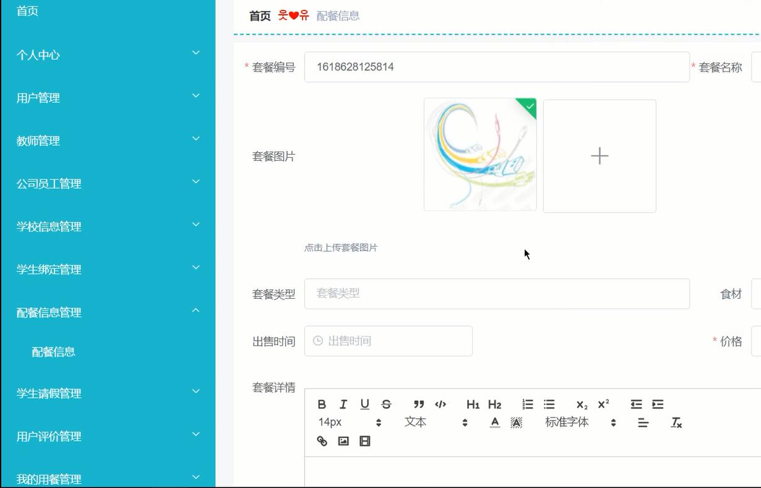
Task: Insert a hyperlink in editor
Action: point(322,441)
